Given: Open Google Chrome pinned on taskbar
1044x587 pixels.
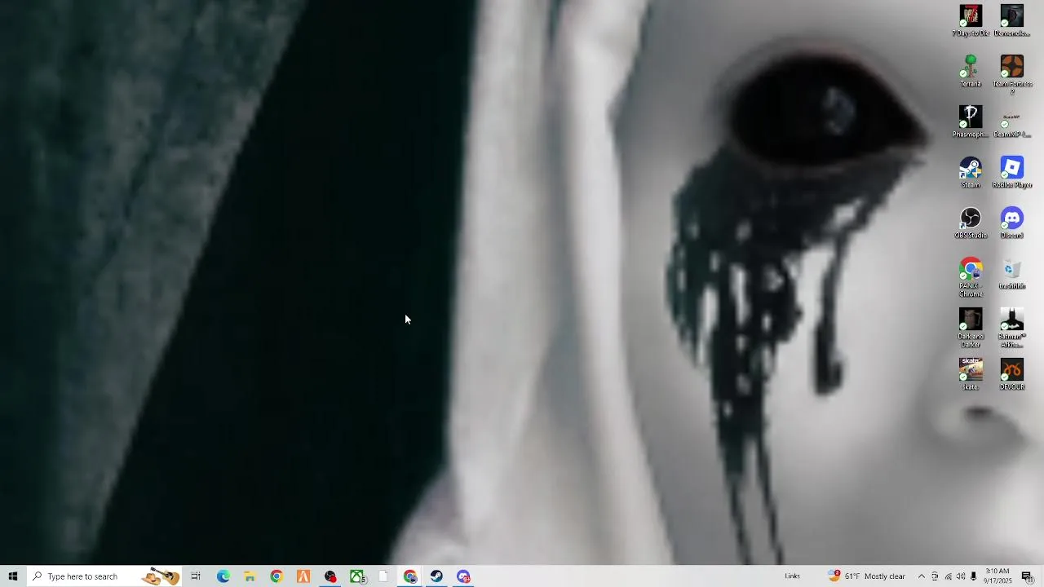Looking at the screenshot, I should [276, 576].
